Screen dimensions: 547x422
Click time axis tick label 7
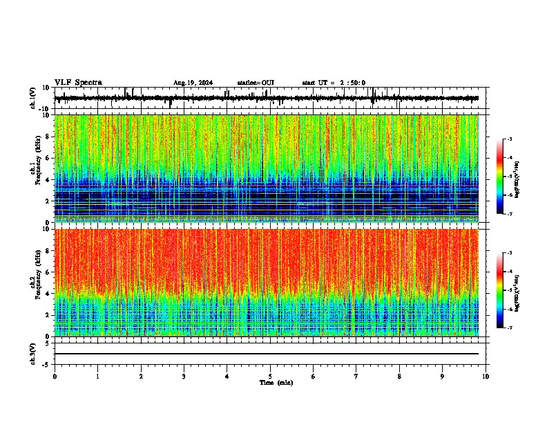[x=356, y=376]
